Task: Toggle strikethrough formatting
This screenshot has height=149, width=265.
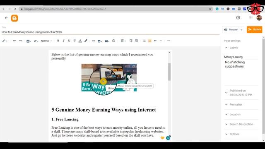Action: click(x=75, y=41)
